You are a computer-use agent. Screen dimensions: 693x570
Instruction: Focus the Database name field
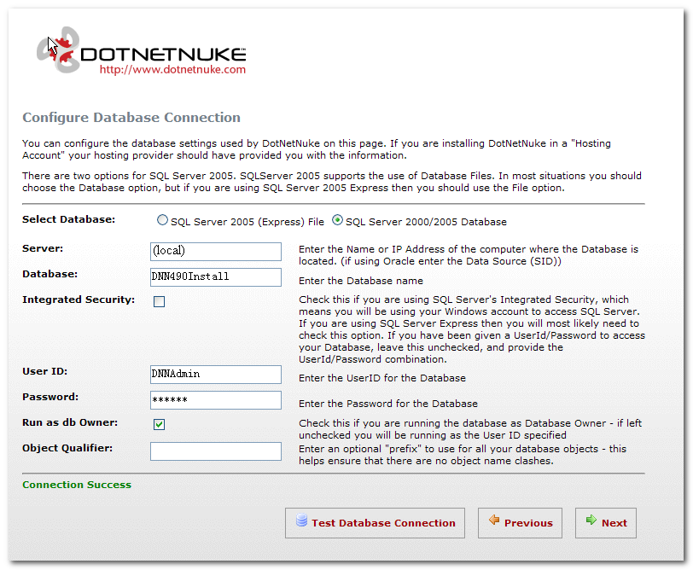tap(216, 277)
